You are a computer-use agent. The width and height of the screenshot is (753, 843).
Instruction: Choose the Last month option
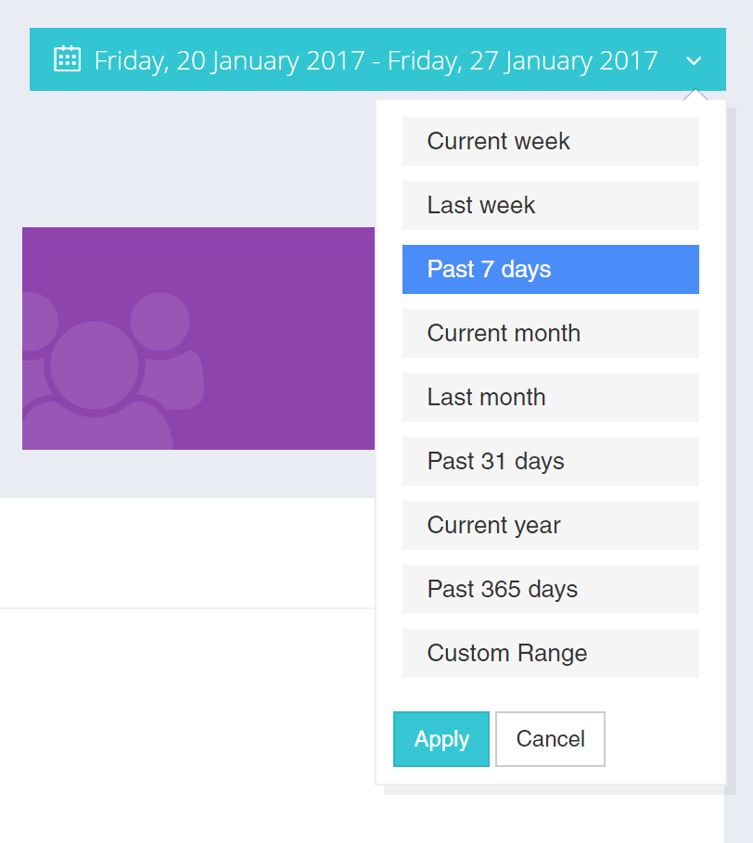tap(550, 397)
